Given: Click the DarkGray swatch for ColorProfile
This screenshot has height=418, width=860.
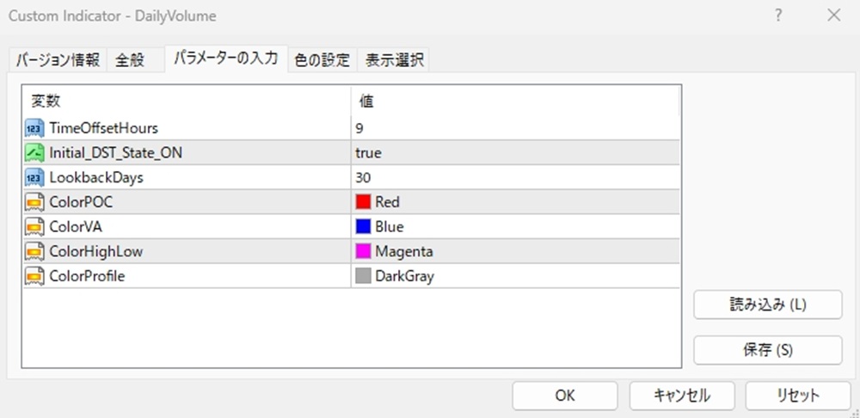Looking at the screenshot, I should pyautogui.click(x=363, y=277).
